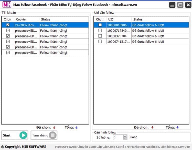
Task: Enable checkbox for UID 10000741517
Action: [x=100, y=41]
